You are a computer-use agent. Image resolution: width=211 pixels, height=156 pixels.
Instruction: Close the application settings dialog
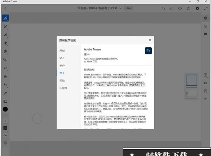pos(150,40)
